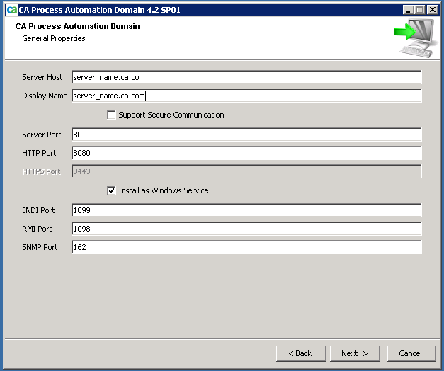Maximize the installer window
The height and width of the screenshot is (371, 444).
420,10
